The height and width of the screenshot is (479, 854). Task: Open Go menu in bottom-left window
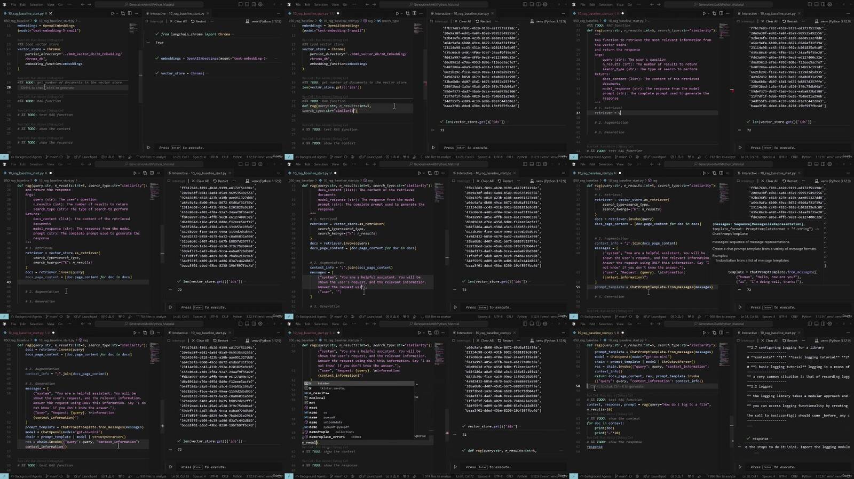click(60, 323)
